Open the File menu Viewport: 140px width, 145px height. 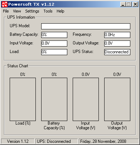point(6,11)
